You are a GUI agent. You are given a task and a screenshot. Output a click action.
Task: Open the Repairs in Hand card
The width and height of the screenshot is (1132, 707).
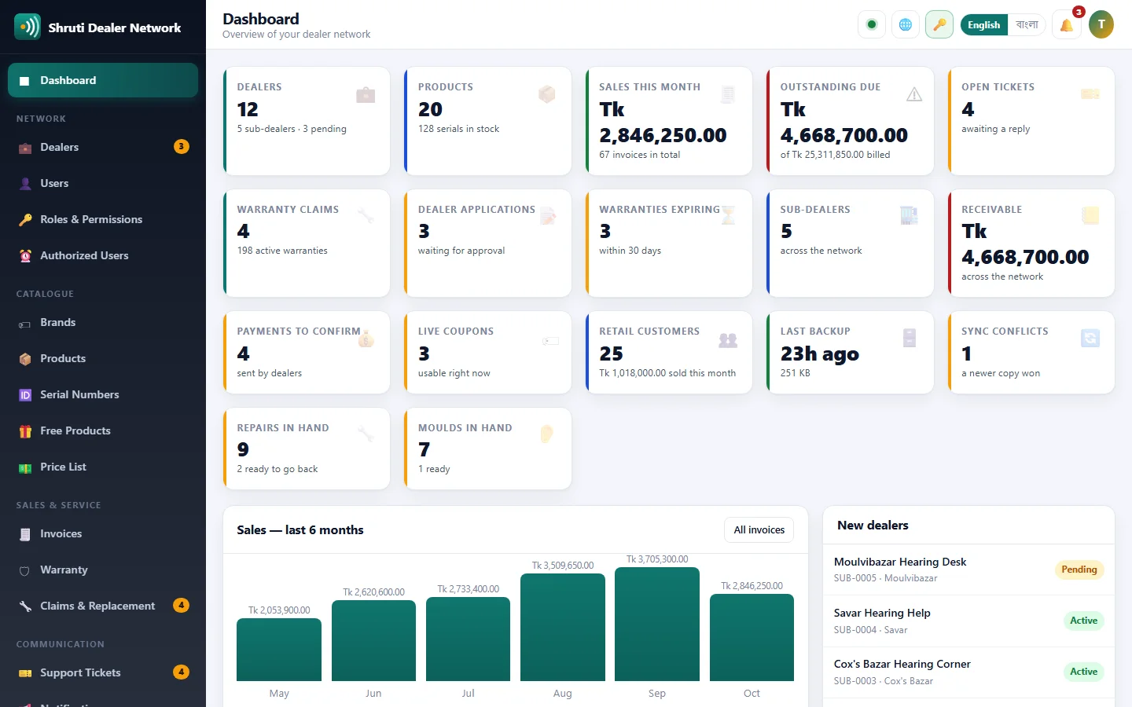[307, 449]
